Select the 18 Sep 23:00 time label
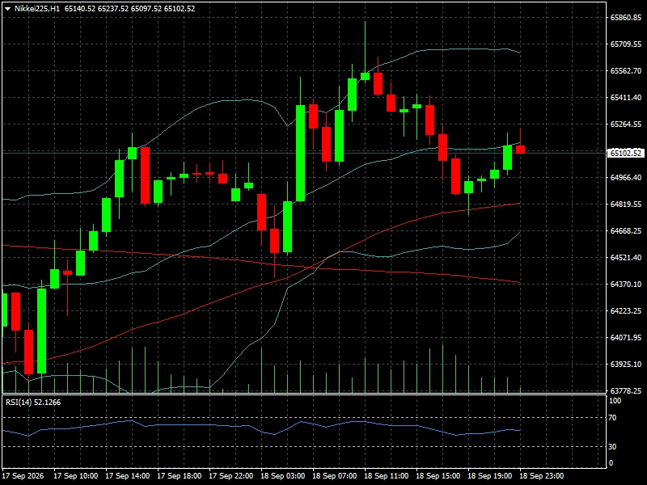The image size is (647, 485). click(541, 476)
